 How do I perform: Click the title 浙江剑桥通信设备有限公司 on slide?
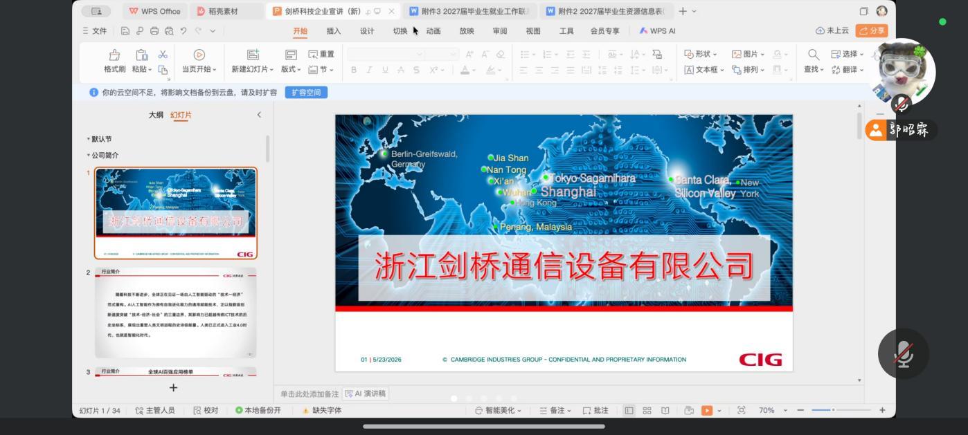pyautogui.click(x=564, y=268)
